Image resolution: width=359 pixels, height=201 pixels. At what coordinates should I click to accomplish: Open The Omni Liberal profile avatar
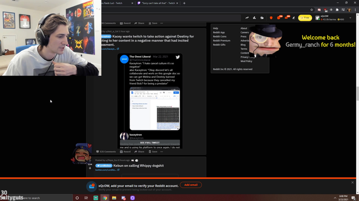(124, 59)
